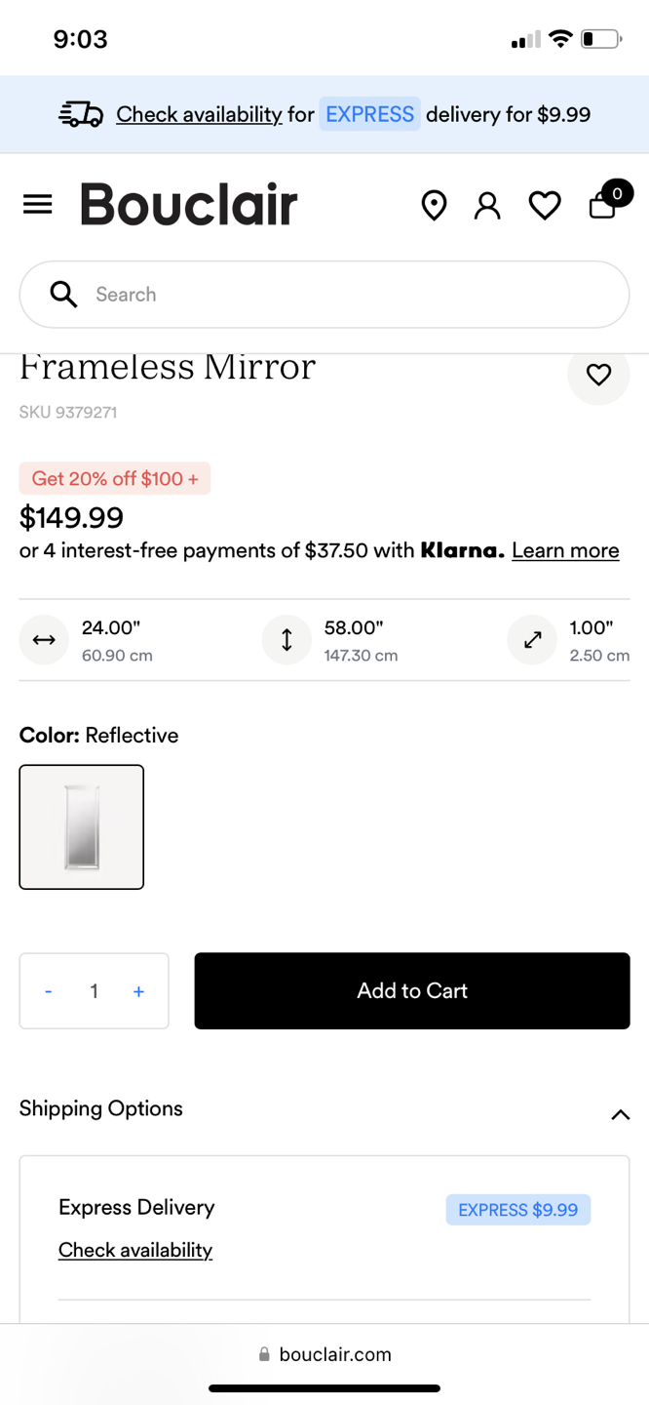
Task: Decrease quantity with the minus stepper
Action: tap(48, 990)
